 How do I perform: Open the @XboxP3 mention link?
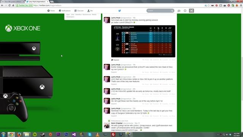142,67
